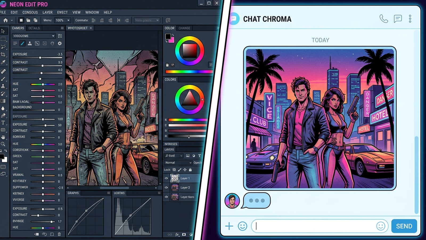This screenshot has height=240, width=426.
Task: Hide Layer 2 using its eye icon
Action: click(166, 187)
